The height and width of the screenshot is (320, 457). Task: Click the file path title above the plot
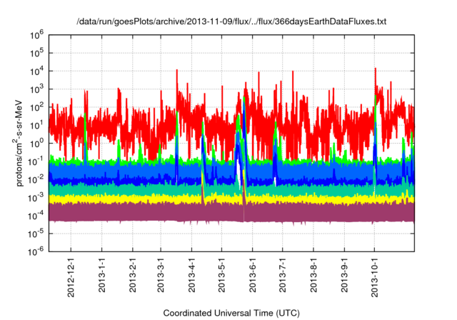[x=231, y=21]
